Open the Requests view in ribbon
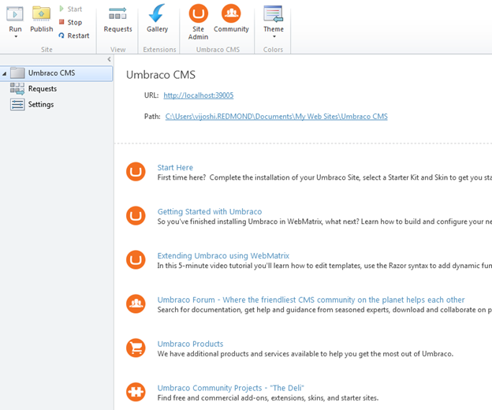The height and width of the screenshot is (410, 492). point(117,13)
